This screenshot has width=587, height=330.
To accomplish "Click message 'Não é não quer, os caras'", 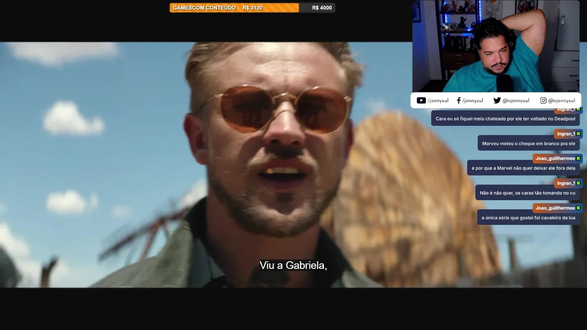I will click(x=527, y=193).
